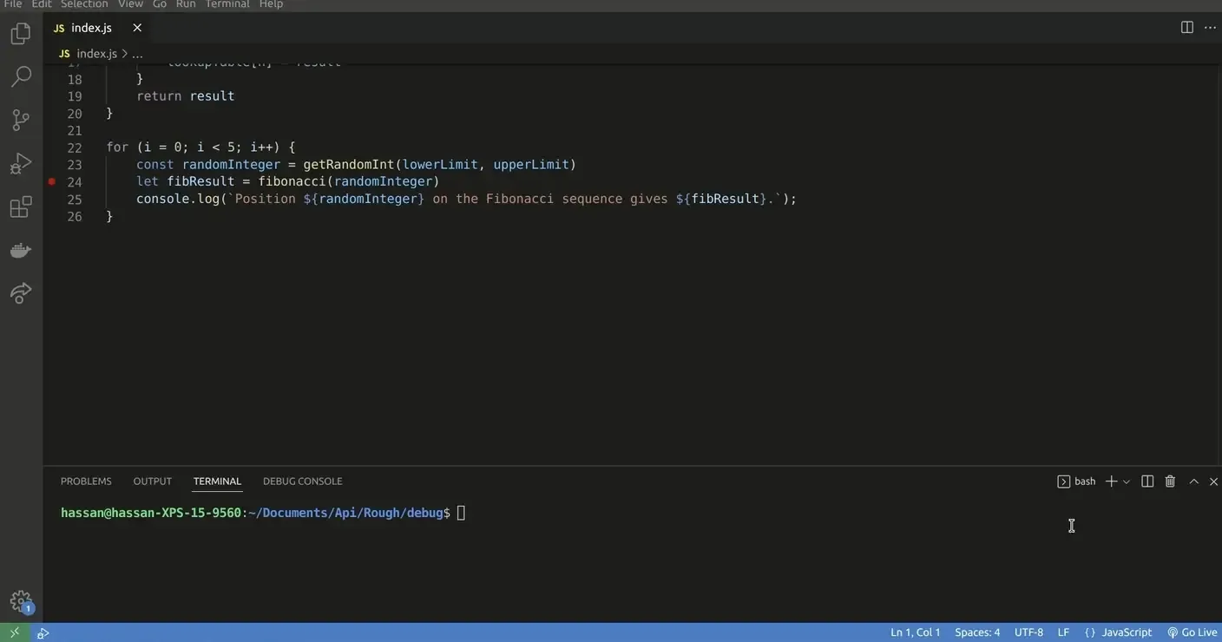The height and width of the screenshot is (642, 1222).
Task: Open the Source Control view
Action: tap(21, 120)
